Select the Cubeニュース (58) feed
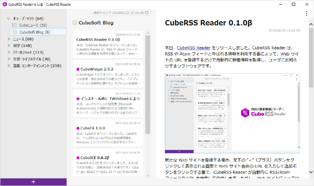Screen dimensions: 314x186 pyautogui.click(x=33, y=25)
